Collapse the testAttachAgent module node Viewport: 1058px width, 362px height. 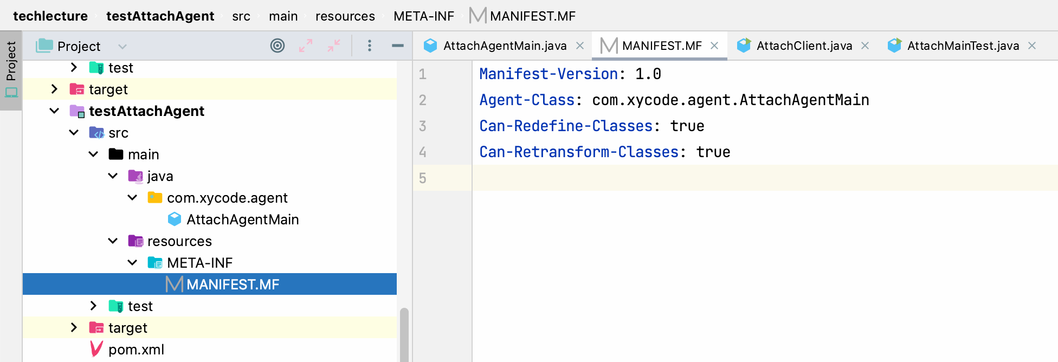(54, 111)
